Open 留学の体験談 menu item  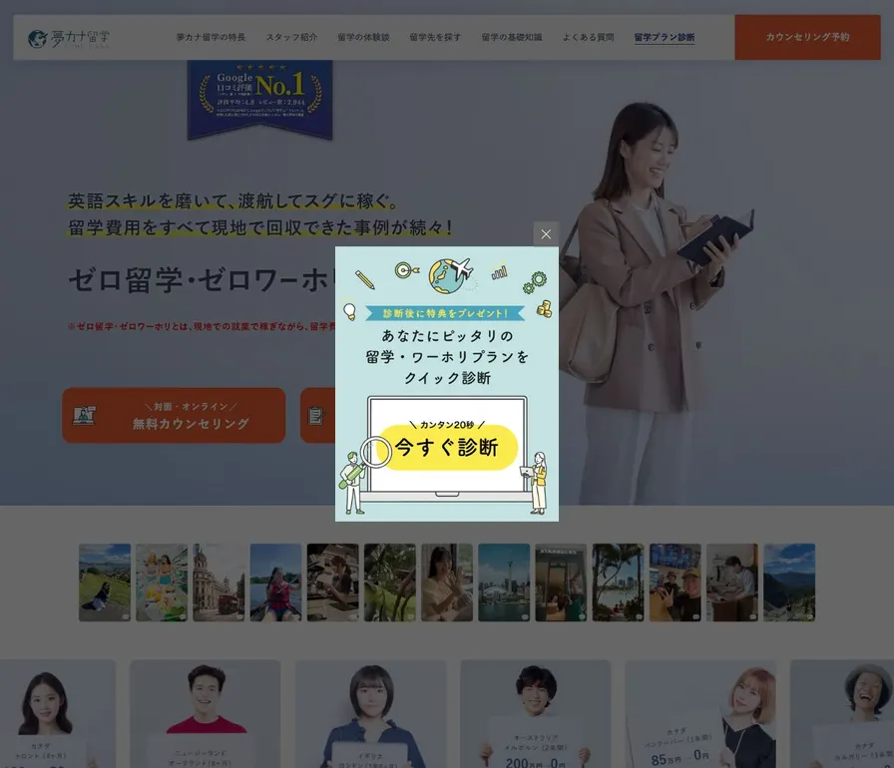[363, 37]
